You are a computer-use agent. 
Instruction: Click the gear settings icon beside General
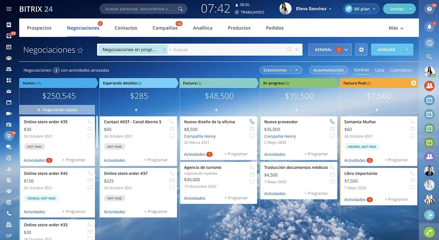361,49
